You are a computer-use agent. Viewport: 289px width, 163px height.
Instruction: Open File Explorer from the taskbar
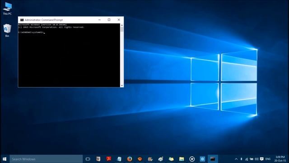pyautogui.click(x=182, y=159)
